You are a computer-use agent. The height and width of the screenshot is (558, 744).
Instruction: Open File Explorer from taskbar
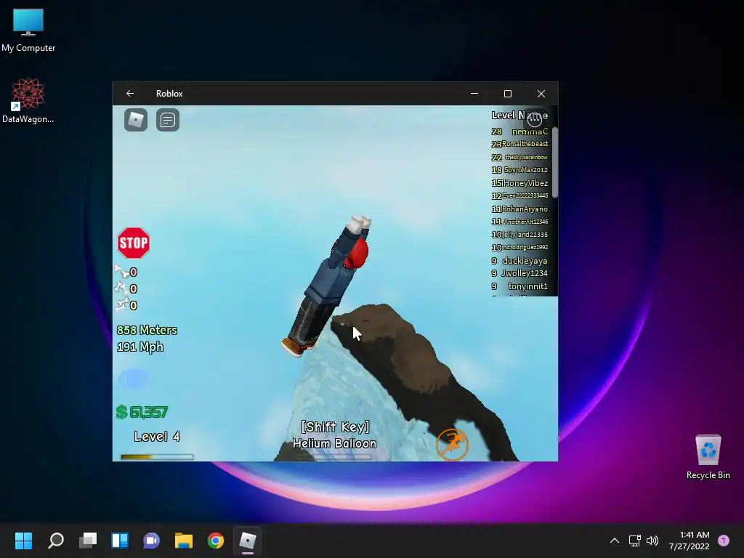coord(184,541)
